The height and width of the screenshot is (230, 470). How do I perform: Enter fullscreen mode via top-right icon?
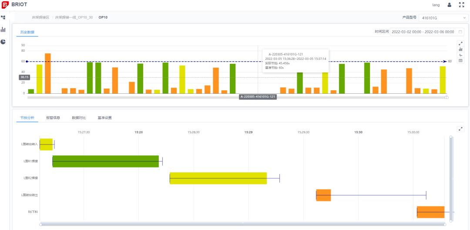461,5
